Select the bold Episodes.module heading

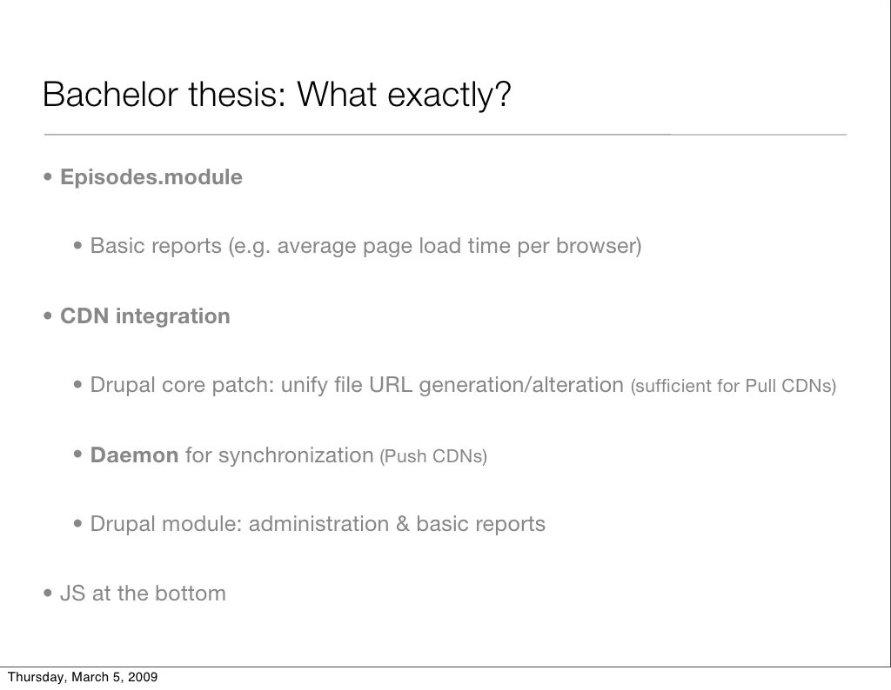click(x=151, y=177)
